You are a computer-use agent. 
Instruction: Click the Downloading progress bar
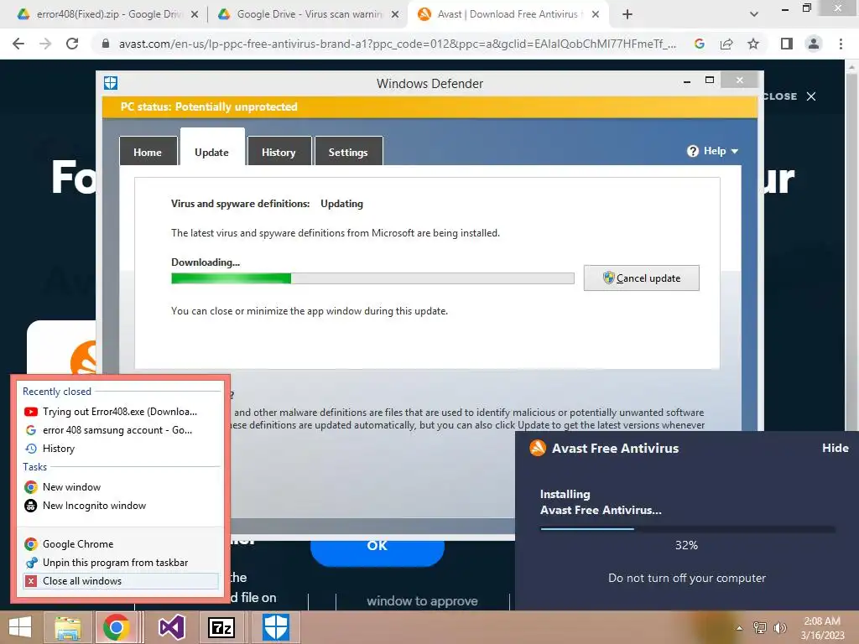(372, 278)
